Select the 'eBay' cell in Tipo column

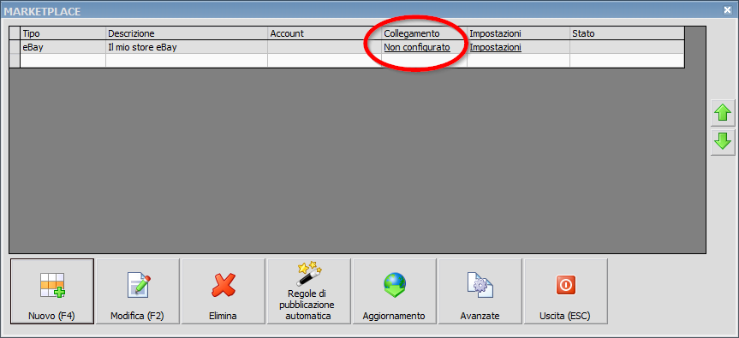(x=63, y=47)
